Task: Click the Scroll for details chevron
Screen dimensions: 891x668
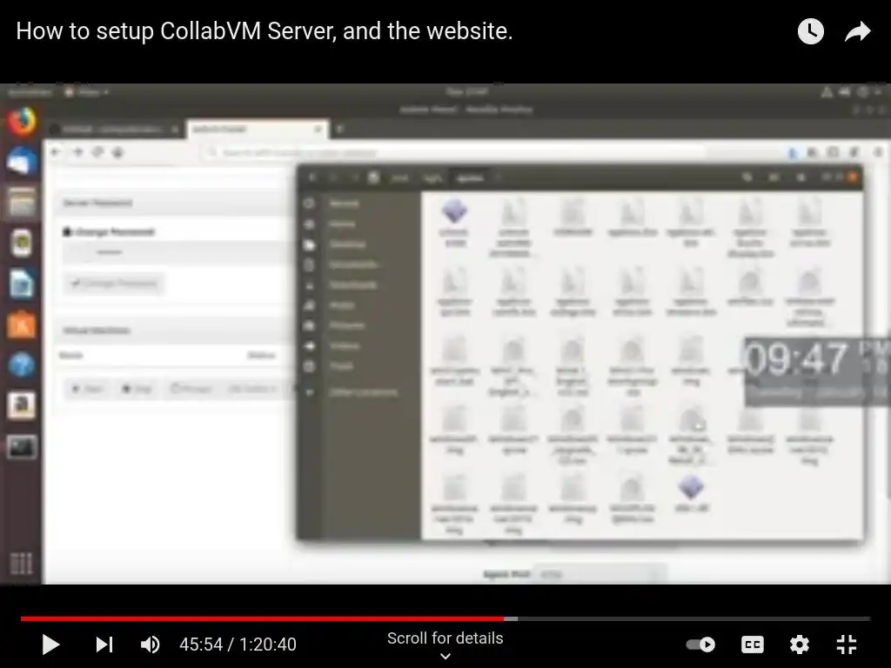Action: pyautogui.click(x=445, y=656)
